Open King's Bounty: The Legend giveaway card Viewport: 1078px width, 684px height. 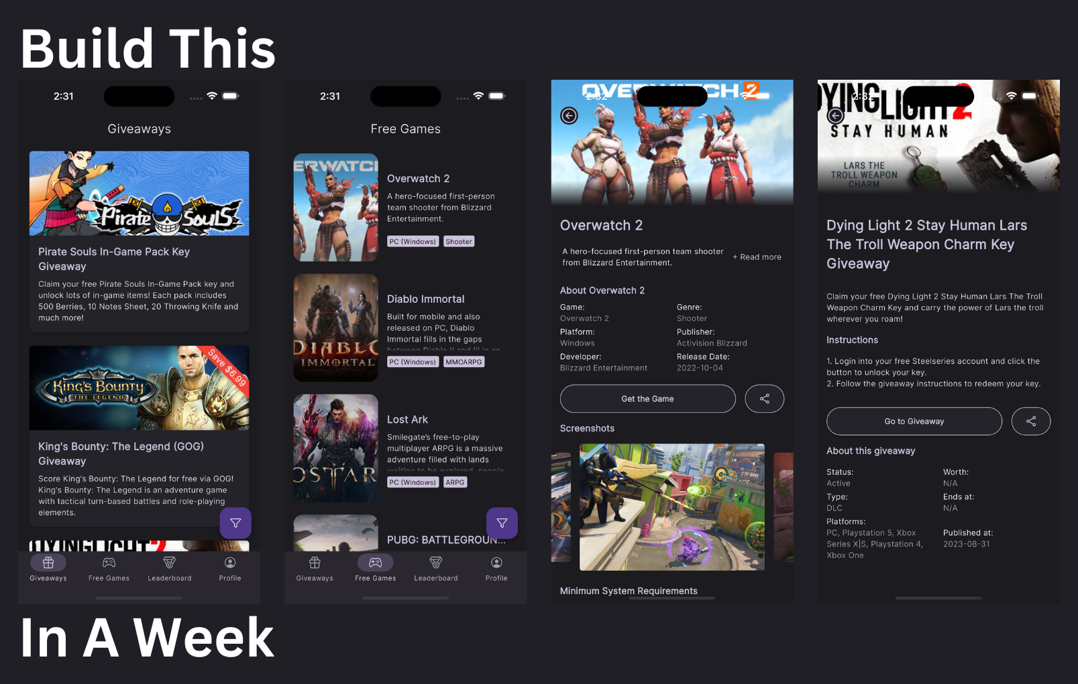point(140,436)
